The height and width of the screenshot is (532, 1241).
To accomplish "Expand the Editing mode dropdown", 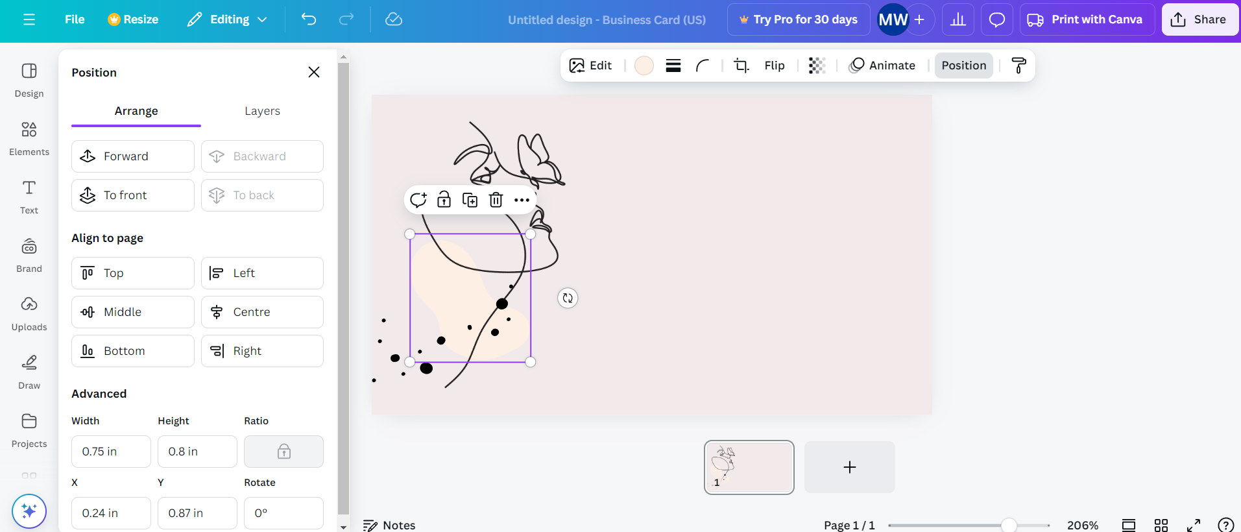I will [x=227, y=19].
